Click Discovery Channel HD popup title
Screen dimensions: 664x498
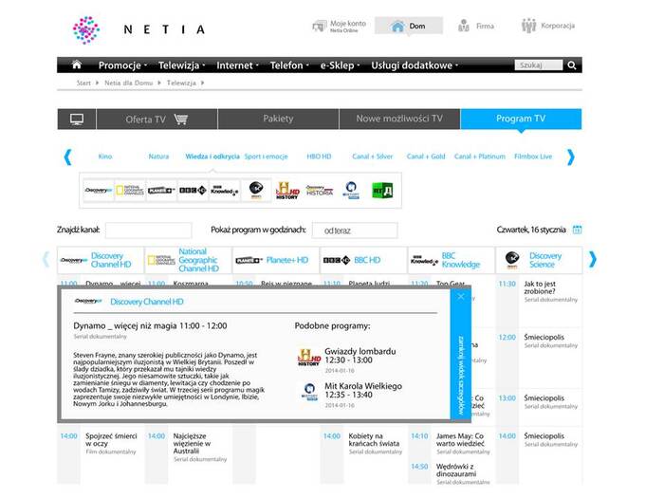pyautogui.click(x=146, y=302)
